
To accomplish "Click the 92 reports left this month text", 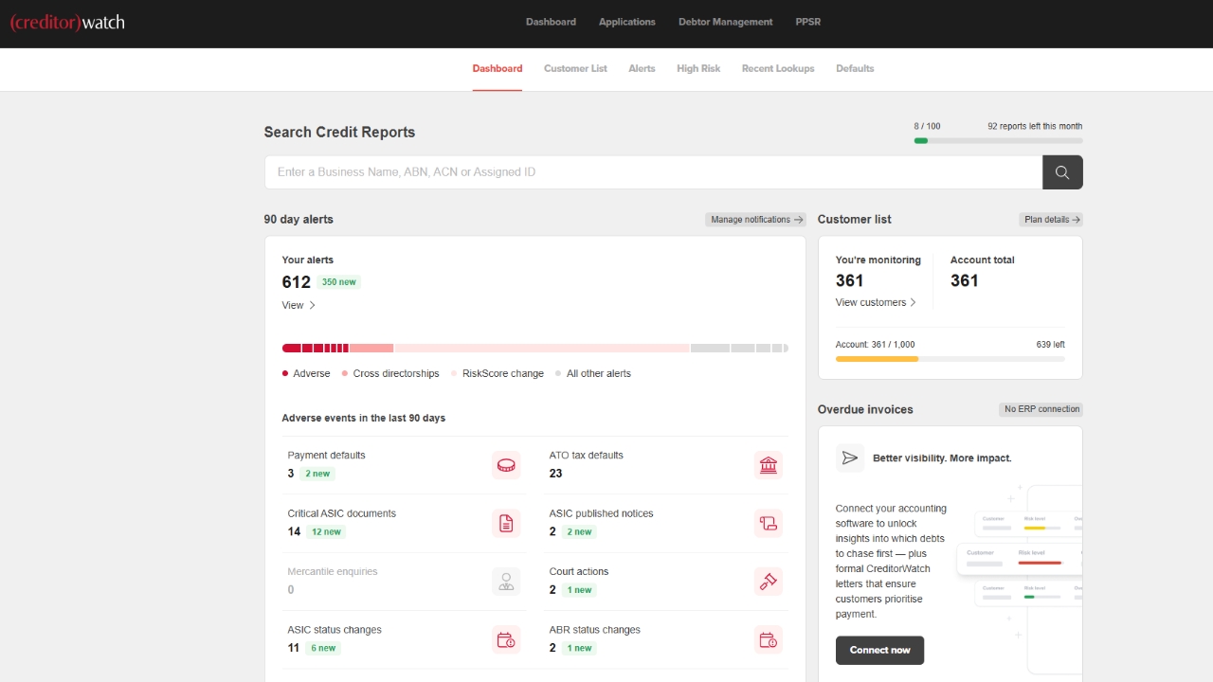I will click(x=1035, y=126).
